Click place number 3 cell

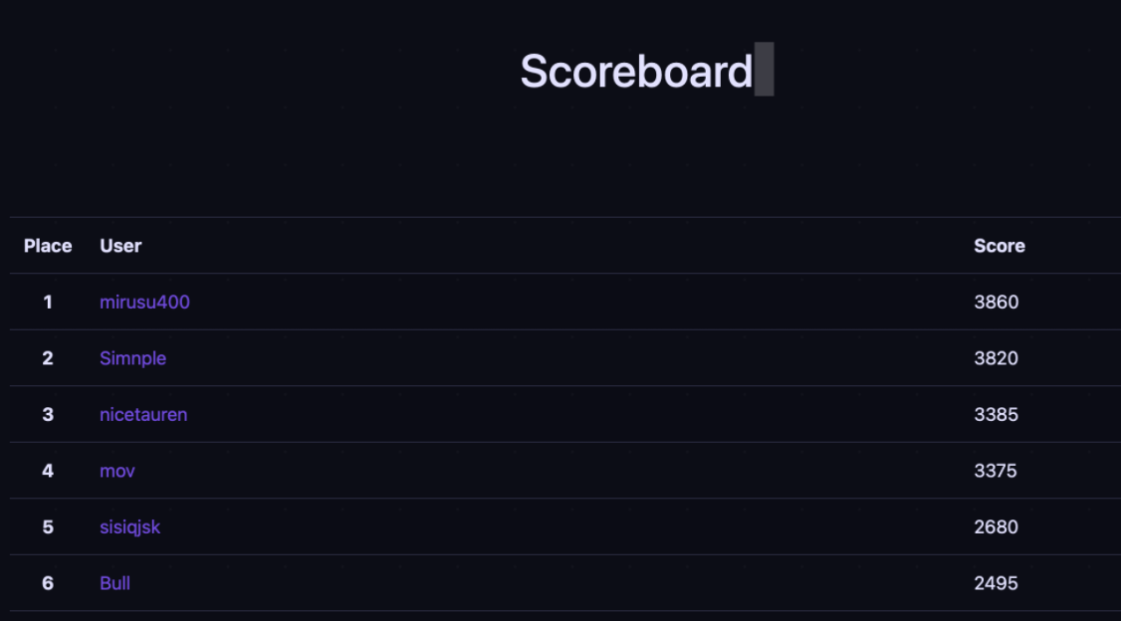pos(48,414)
